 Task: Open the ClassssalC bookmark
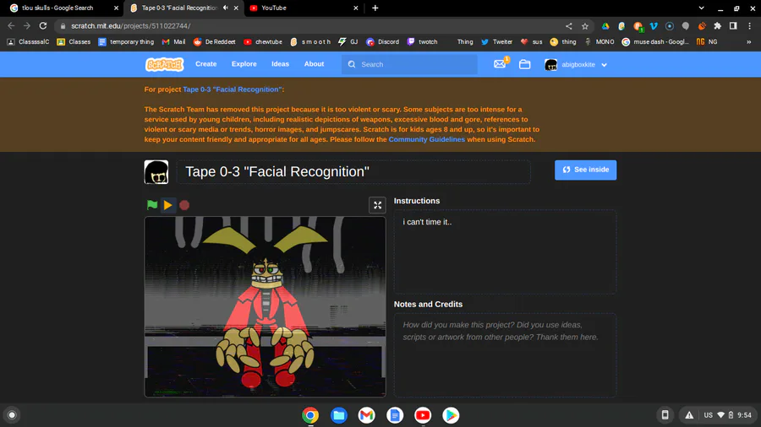coord(28,42)
